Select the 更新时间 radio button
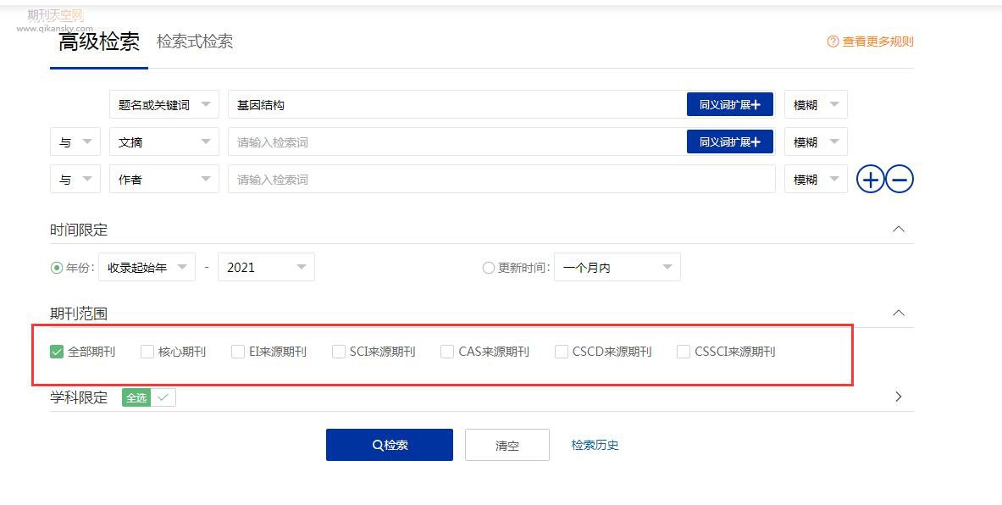This screenshot has height=505, width=1002. click(488, 268)
